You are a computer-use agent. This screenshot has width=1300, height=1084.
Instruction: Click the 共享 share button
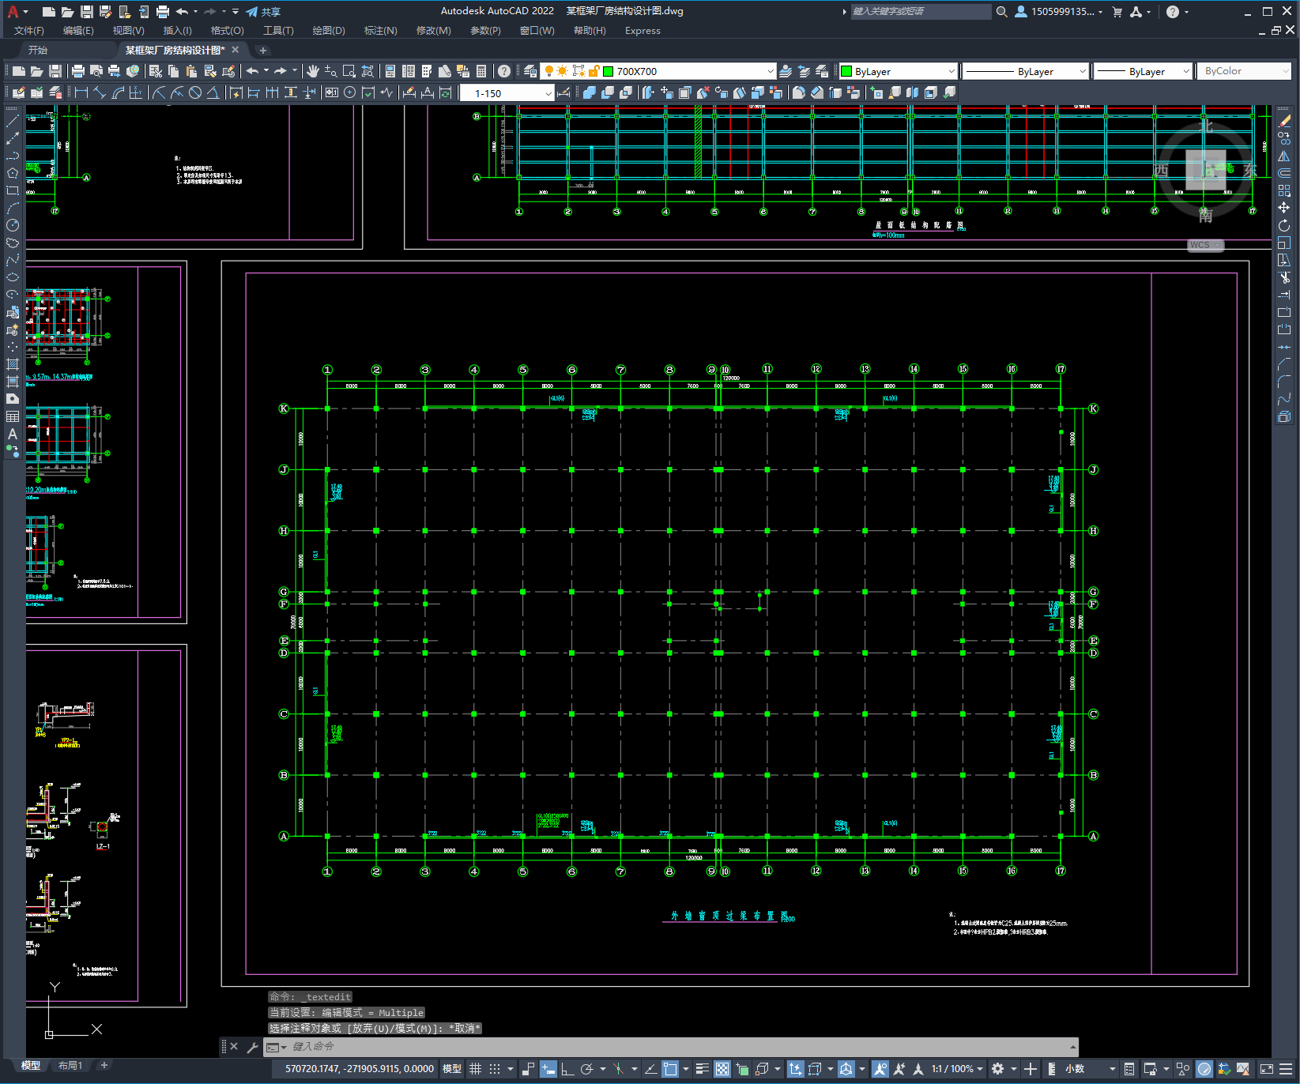click(264, 12)
